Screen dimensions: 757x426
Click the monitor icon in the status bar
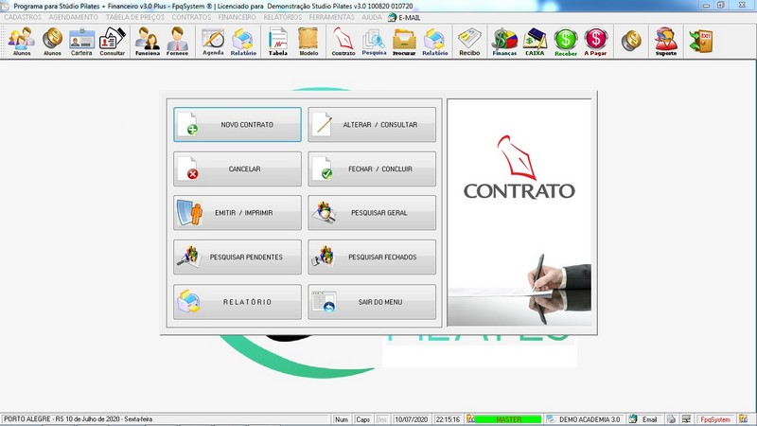[686, 419]
